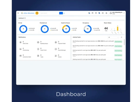Screen dimensions: 136x102
Task: Click the 'Overbooking' label
Action: pos(26,50)
